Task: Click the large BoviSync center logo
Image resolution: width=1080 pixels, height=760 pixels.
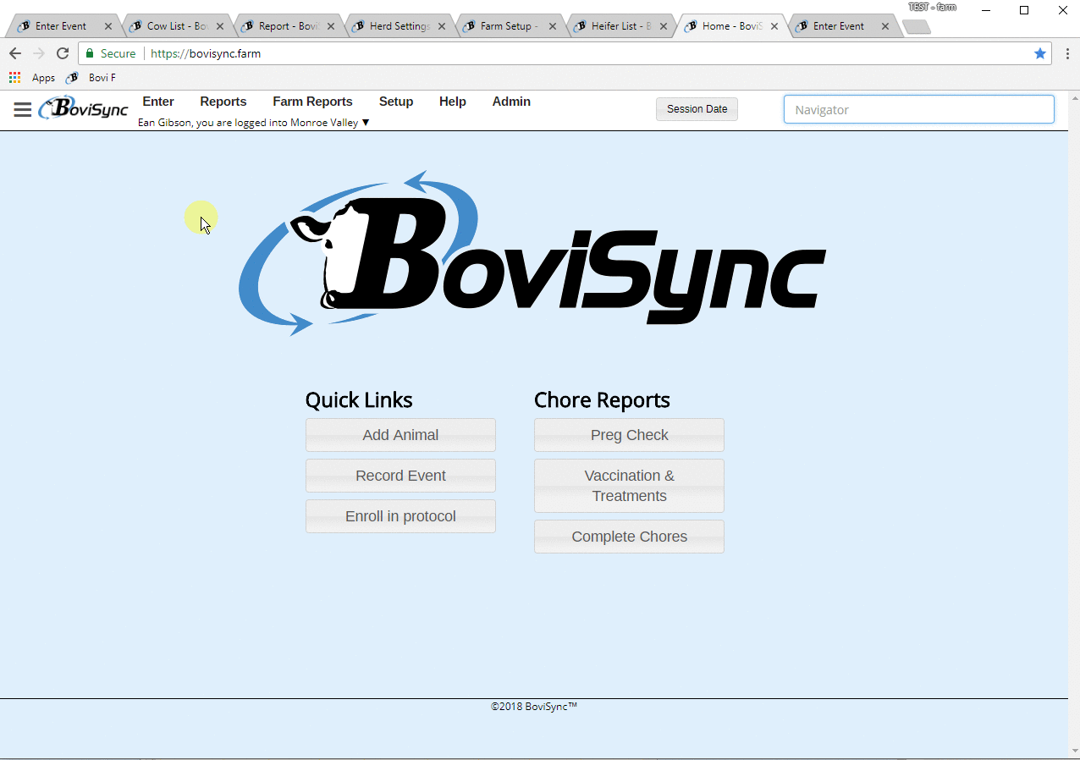Action: [532, 253]
